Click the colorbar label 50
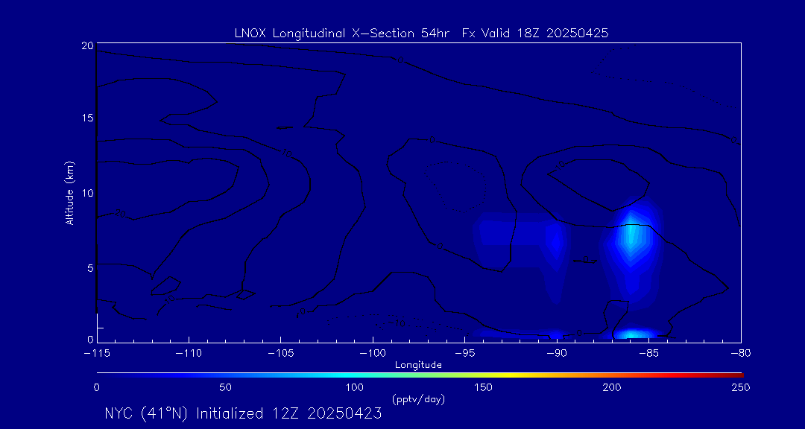Screen dimensions: 805x429 [x=225, y=387]
